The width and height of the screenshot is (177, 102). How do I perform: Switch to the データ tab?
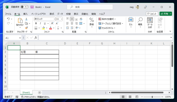click(x=60, y=14)
